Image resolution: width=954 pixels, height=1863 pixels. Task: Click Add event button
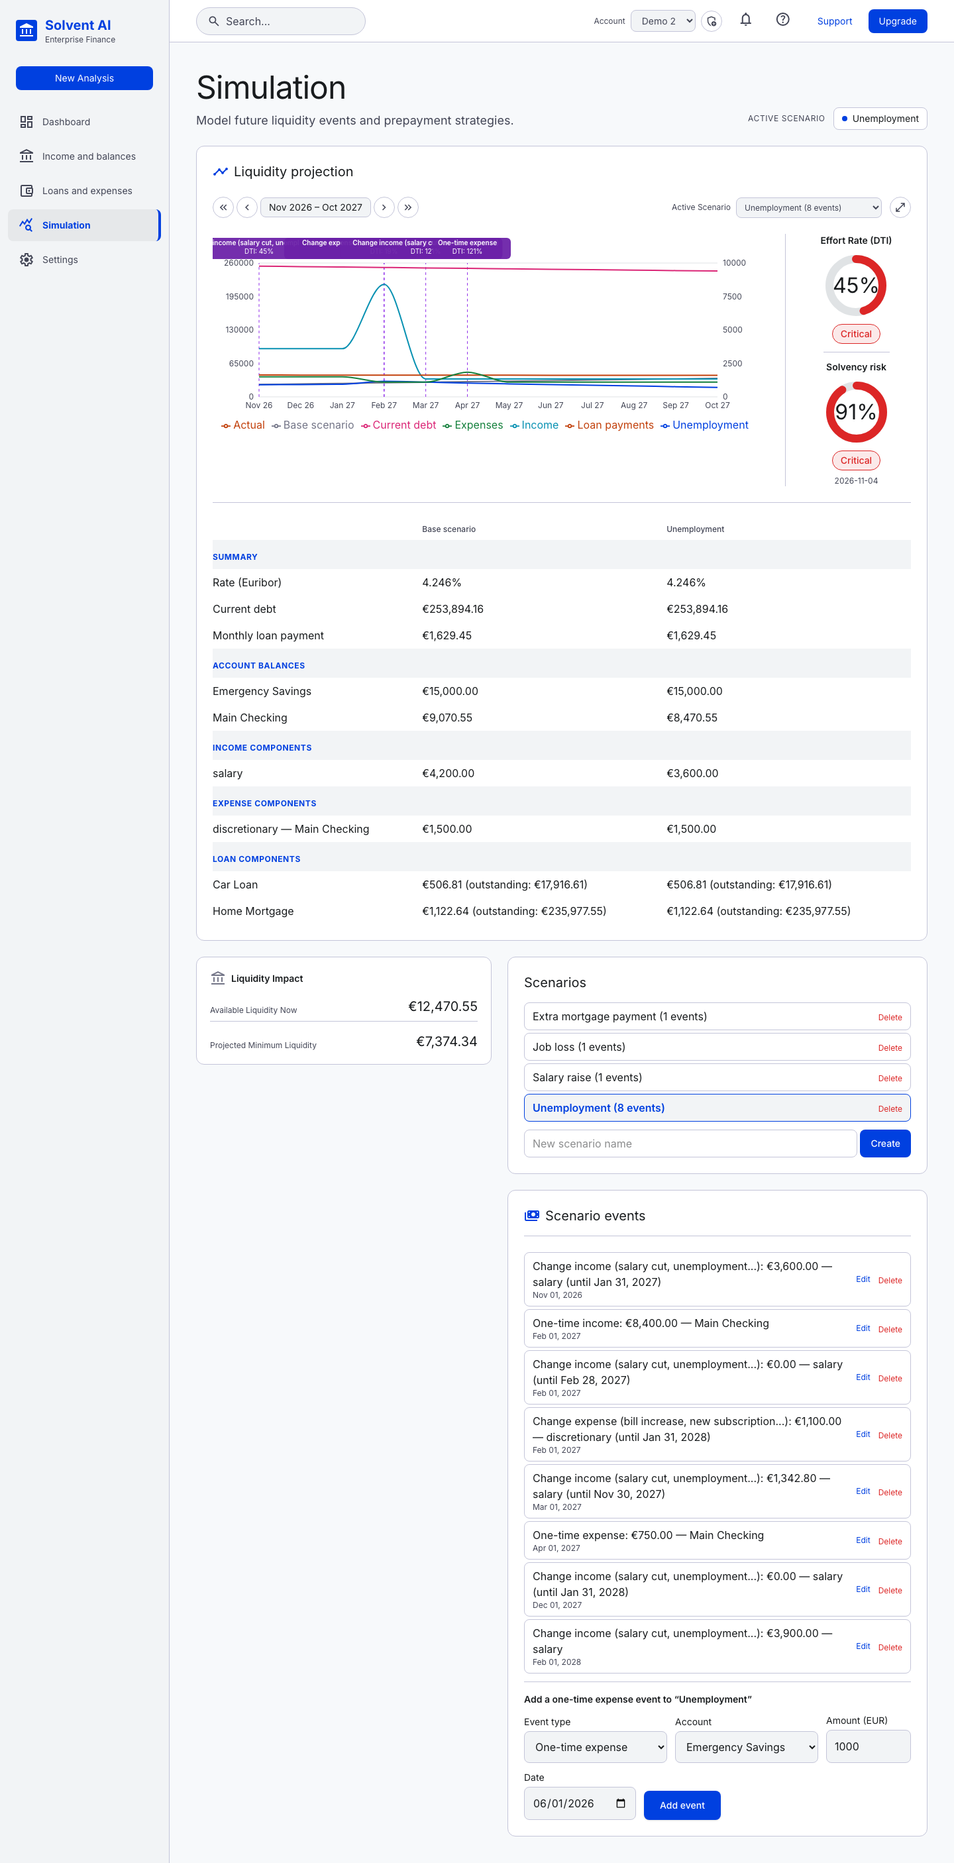(682, 1805)
